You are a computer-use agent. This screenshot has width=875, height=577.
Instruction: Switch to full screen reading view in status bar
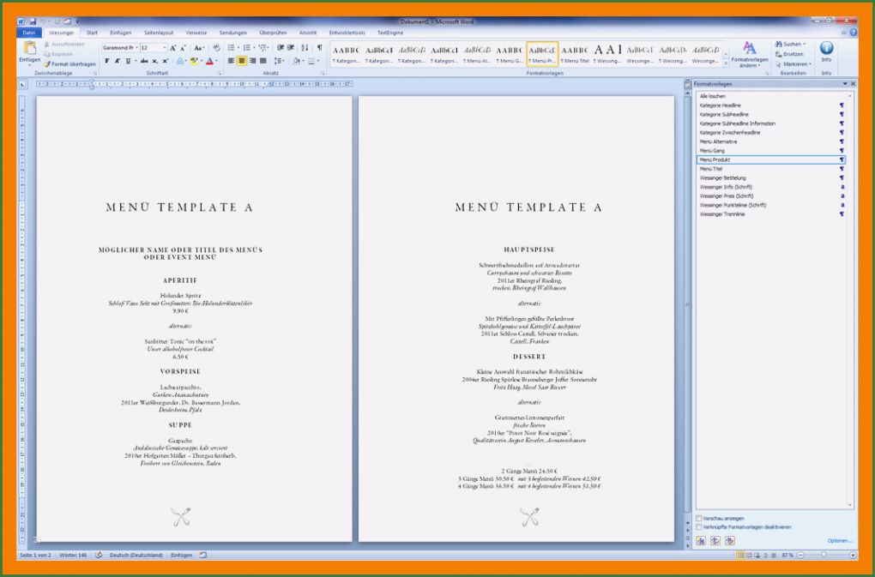(750, 556)
